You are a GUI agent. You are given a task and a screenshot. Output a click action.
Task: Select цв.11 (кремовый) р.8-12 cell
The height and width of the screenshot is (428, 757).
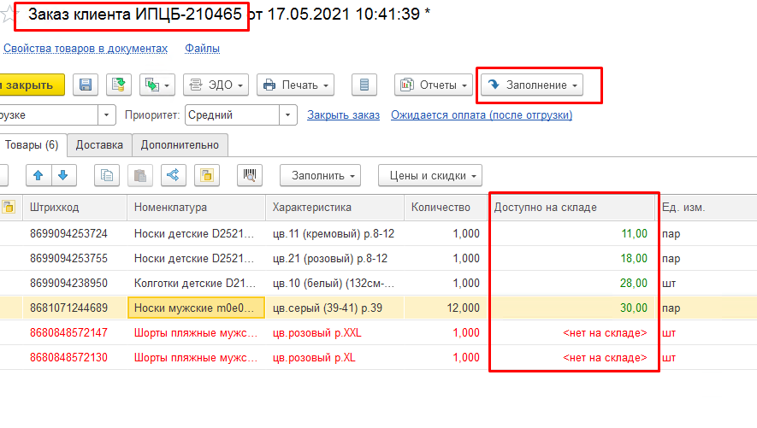pos(334,234)
